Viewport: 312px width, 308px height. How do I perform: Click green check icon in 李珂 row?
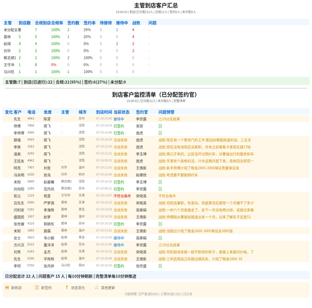(160, 266)
